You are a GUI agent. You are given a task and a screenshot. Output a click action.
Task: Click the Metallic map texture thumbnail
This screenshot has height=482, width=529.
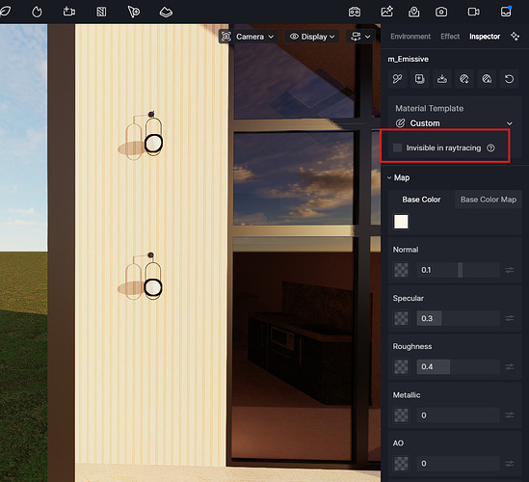click(401, 415)
